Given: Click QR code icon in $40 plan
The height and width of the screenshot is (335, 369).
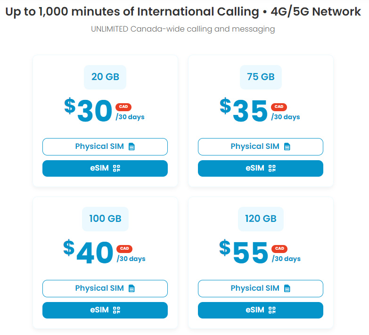Looking at the screenshot, I should click(x=117, y=310).
